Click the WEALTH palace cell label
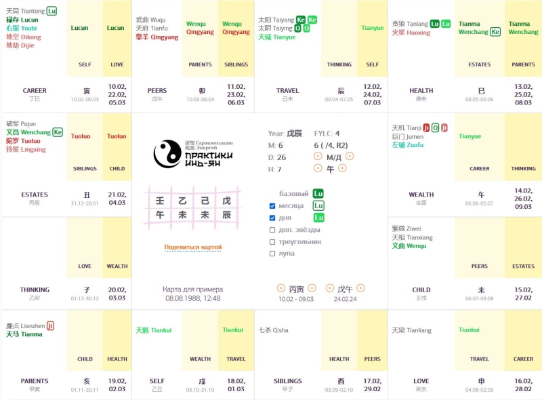The image size is (542, 400). [421, 195]
